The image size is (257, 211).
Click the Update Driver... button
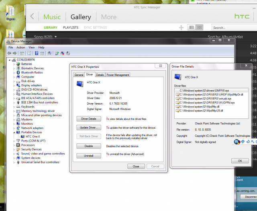coord(89,128)
